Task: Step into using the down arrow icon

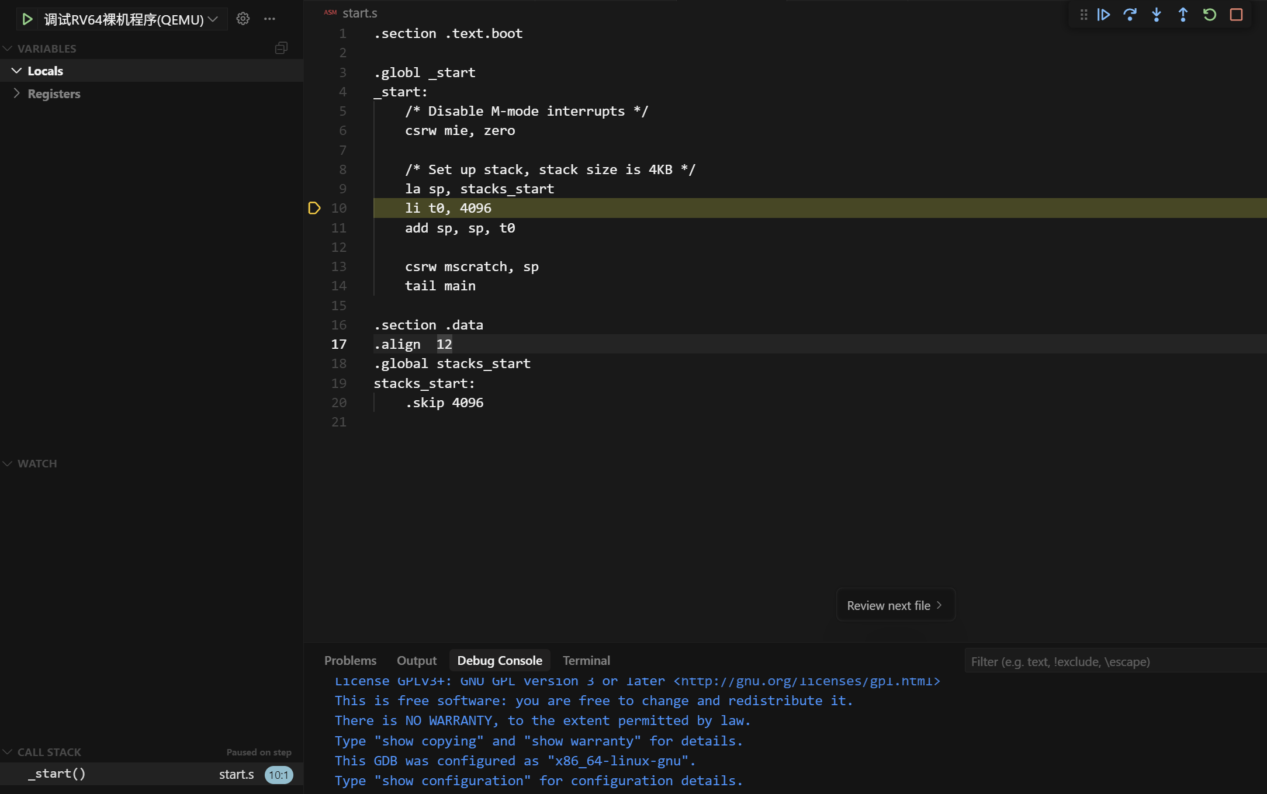Action: (x=1157, y=15)
